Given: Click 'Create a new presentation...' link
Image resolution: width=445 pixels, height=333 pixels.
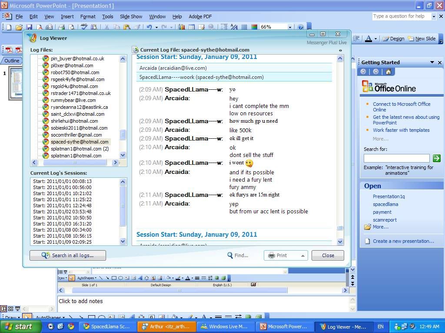Looking at the screenshot, I should pyautogui.click(x=403, y=241).
